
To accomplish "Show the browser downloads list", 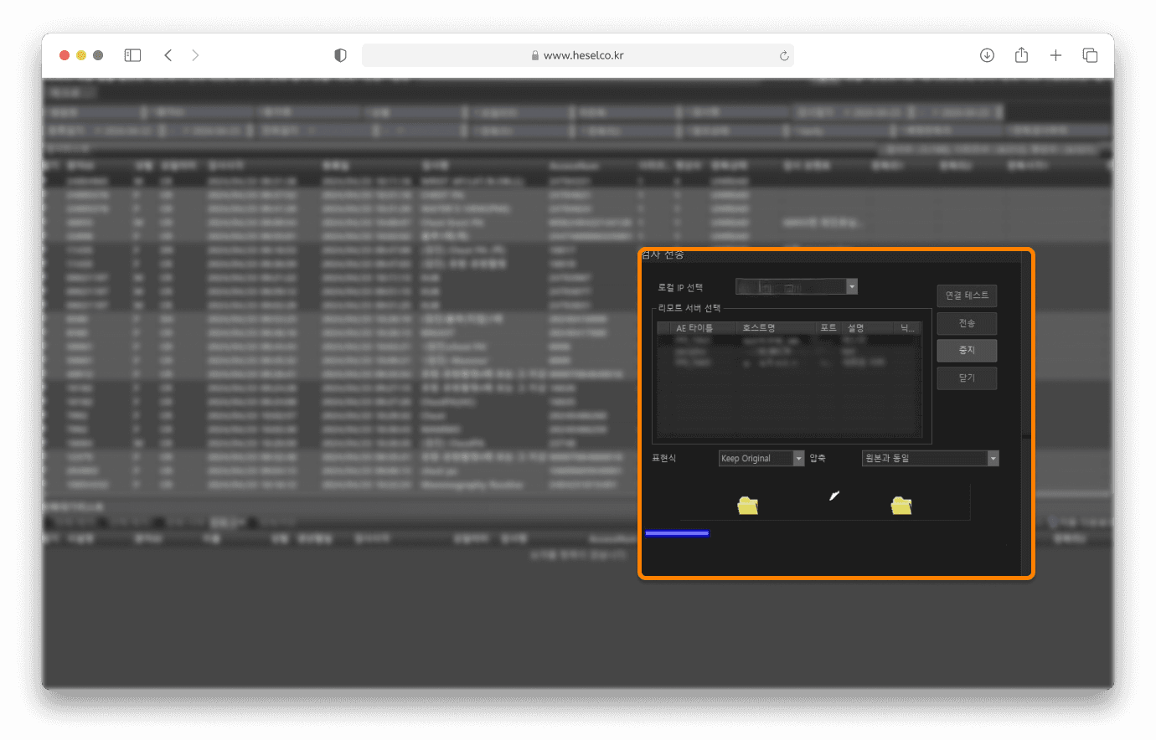I will [987, 55].
